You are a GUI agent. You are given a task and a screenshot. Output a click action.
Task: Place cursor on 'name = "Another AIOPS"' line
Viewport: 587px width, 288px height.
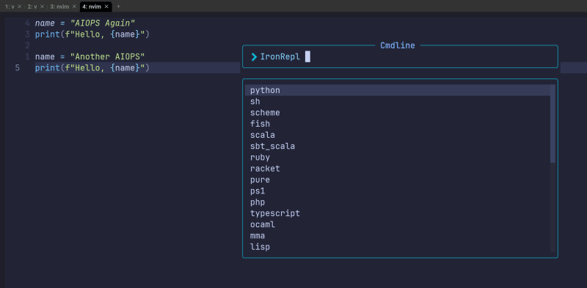click(90, 57)
